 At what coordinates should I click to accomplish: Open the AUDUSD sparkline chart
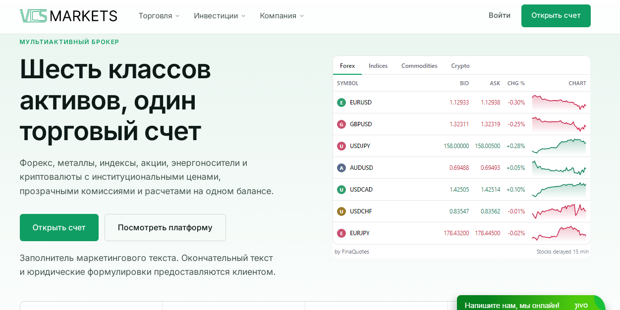click(x=559, y=168)
